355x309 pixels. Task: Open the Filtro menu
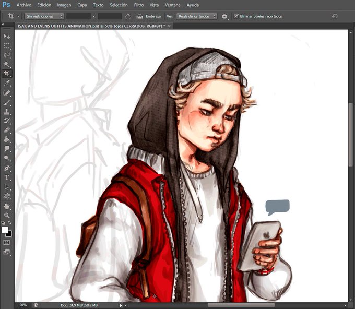(x=139, y=5)
